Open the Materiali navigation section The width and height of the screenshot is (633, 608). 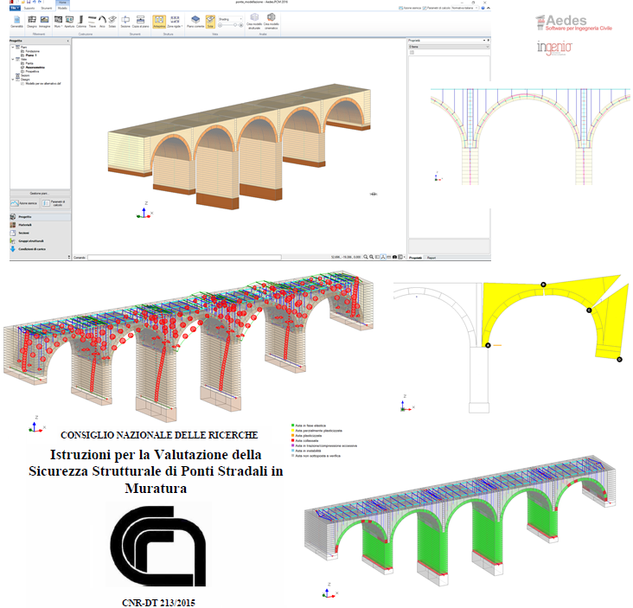click(x=40, y=225)
